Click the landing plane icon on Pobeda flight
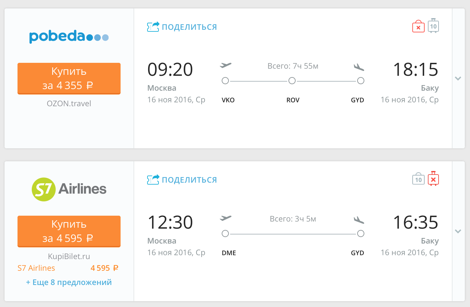Screen dimensions: 470x307 [359, 67]
